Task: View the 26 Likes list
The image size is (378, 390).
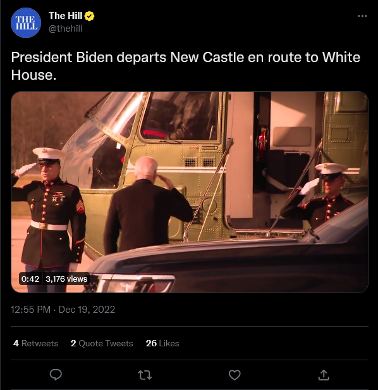Action: point(162,343)
